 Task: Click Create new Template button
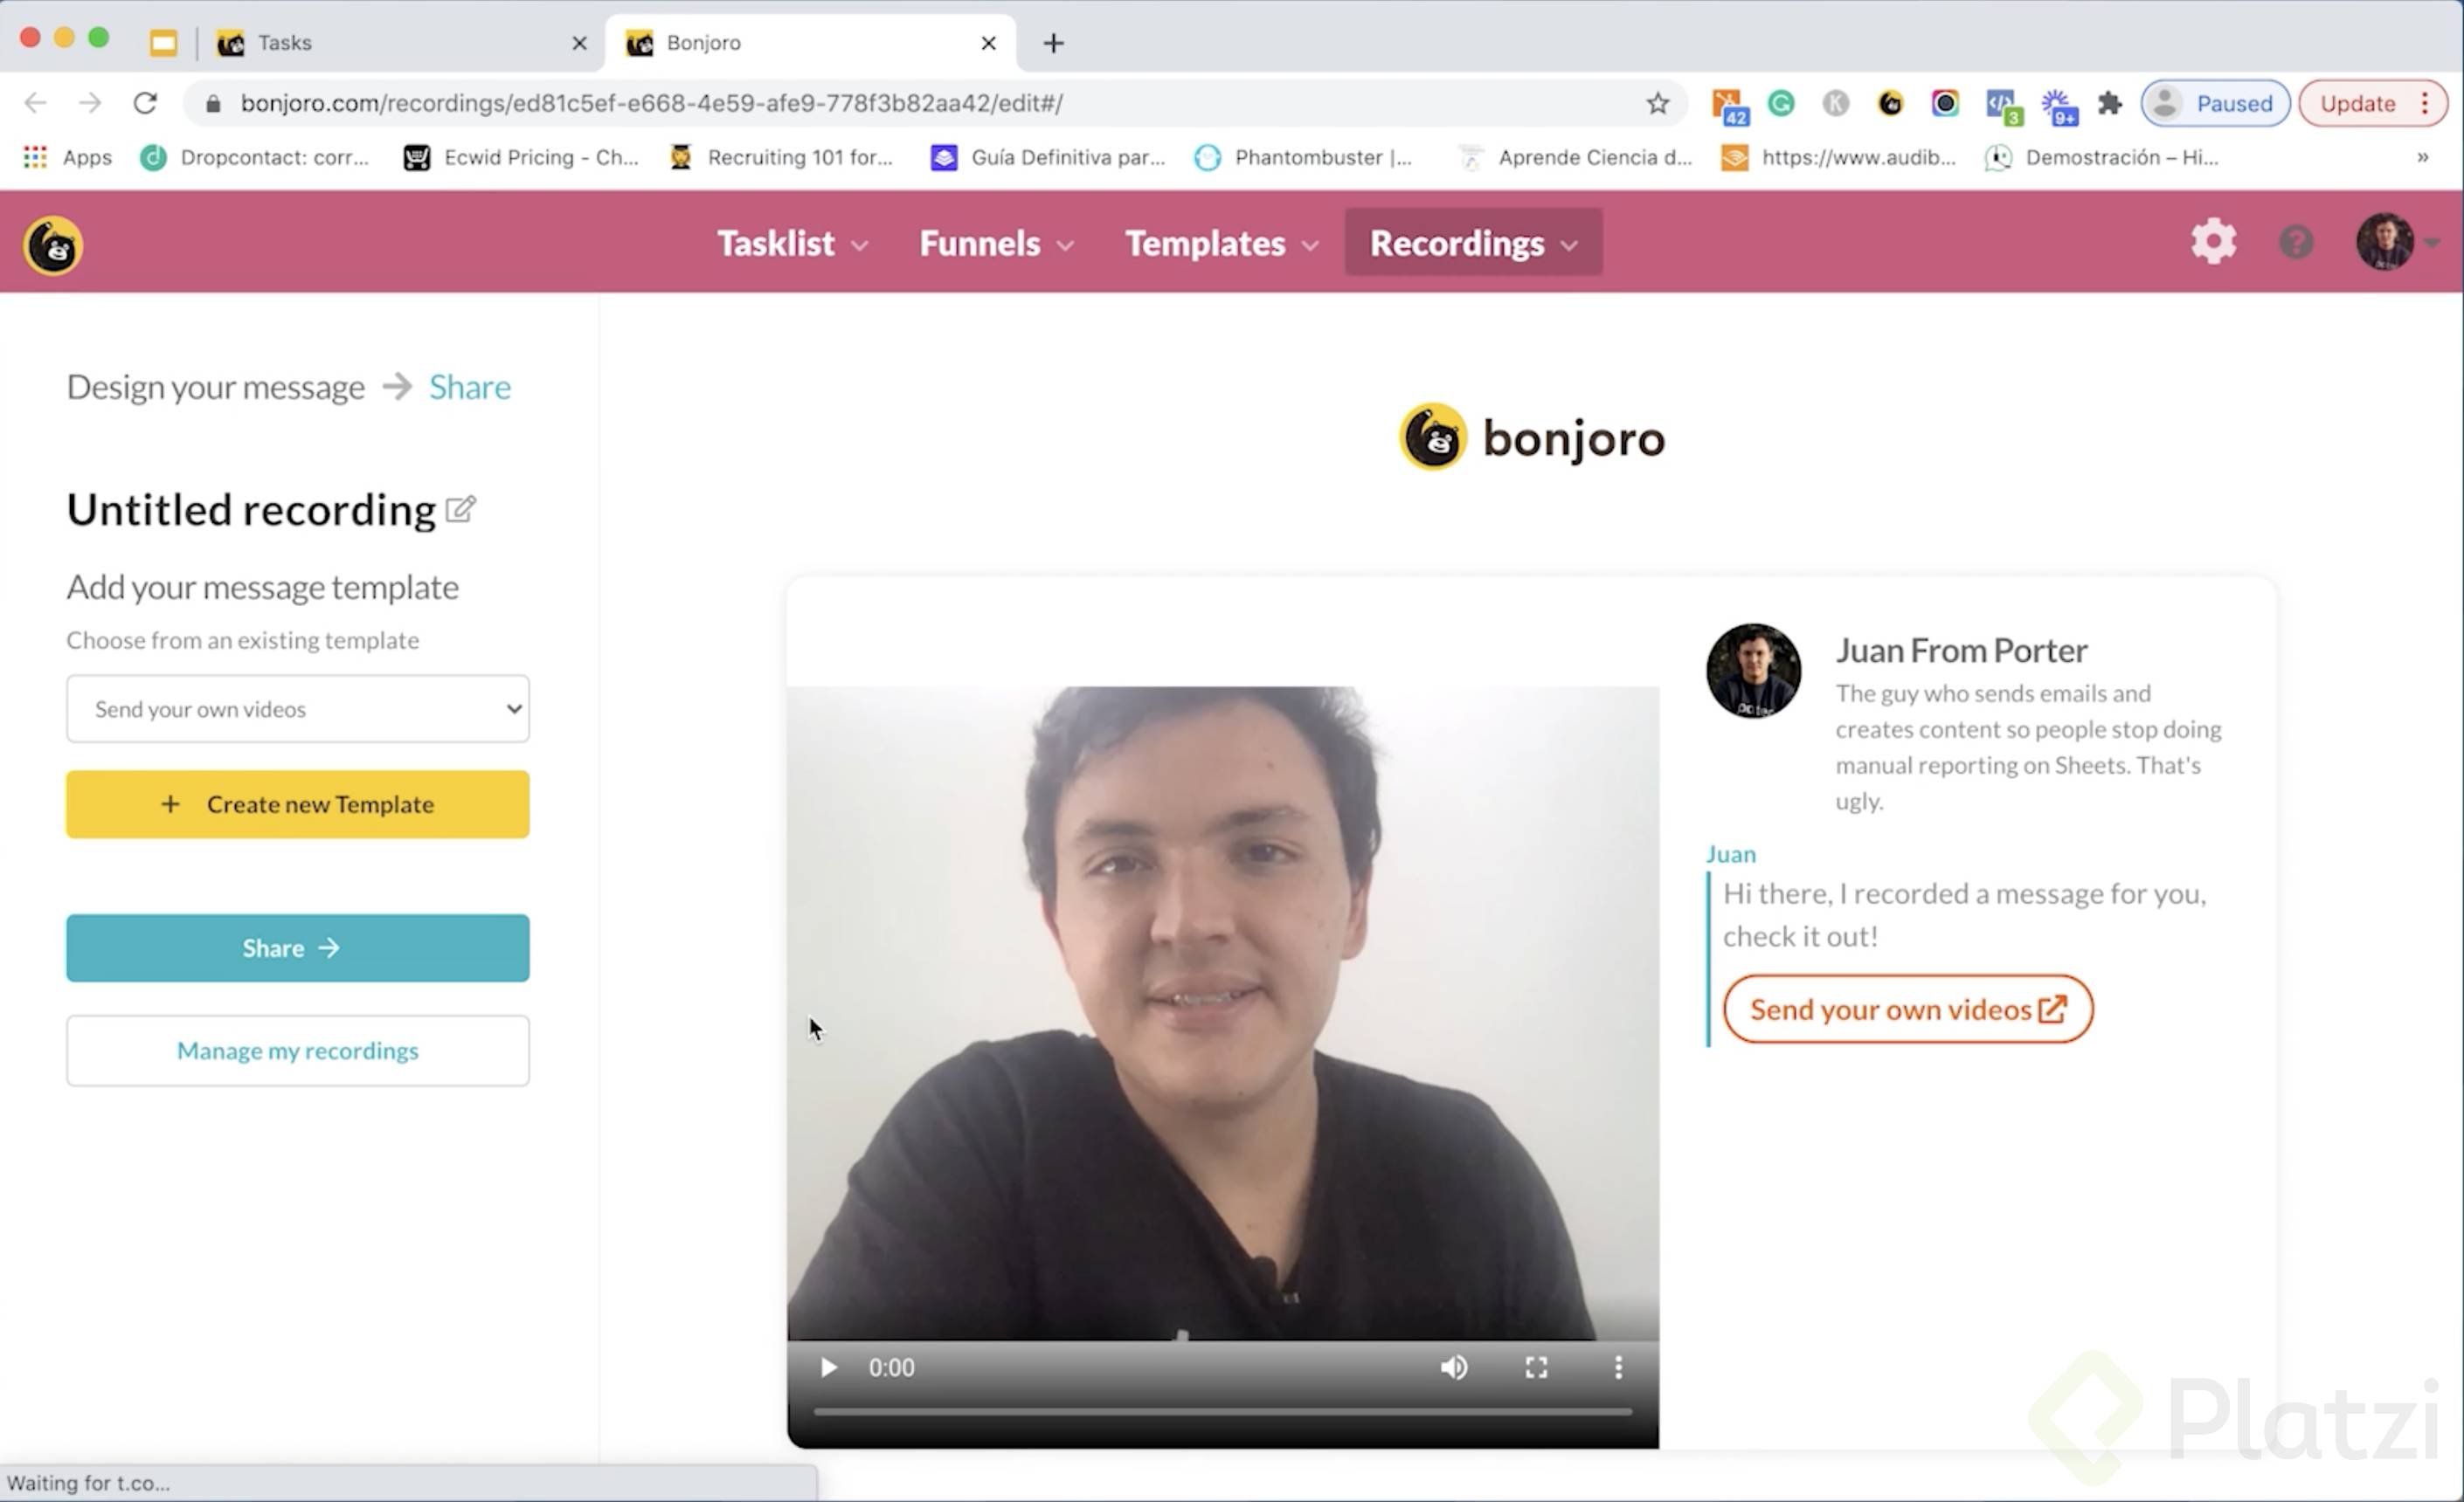point(298,804)
